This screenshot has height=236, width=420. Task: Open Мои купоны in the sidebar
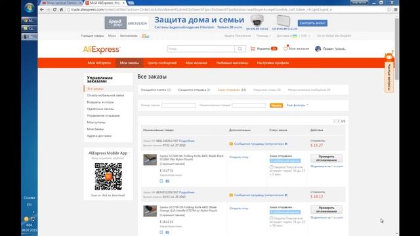[96, 123]
